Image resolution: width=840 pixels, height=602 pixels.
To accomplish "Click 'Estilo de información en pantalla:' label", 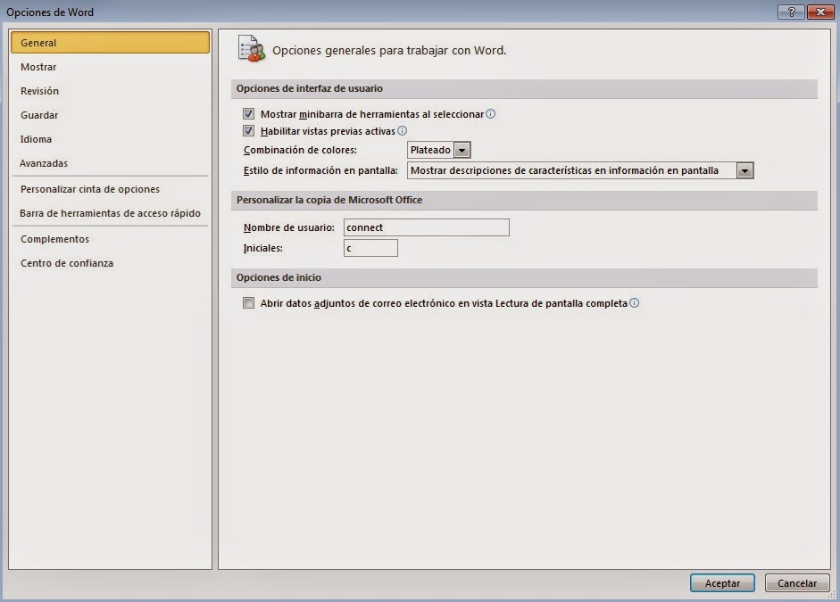I will [320, 170].
